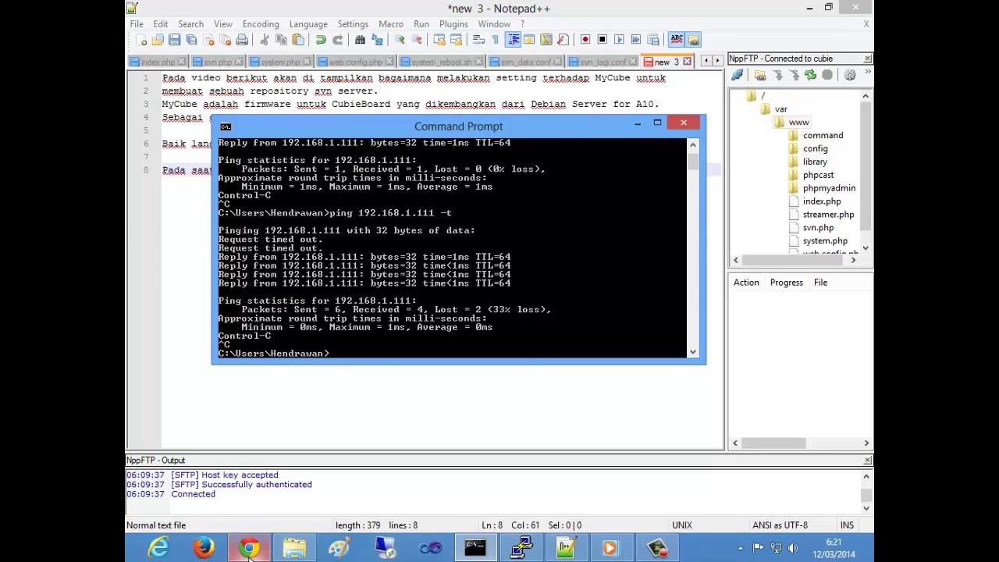The height and width of the screenshot is (562, 999).
Task: Open the Search menu
Action: [190, 24]
